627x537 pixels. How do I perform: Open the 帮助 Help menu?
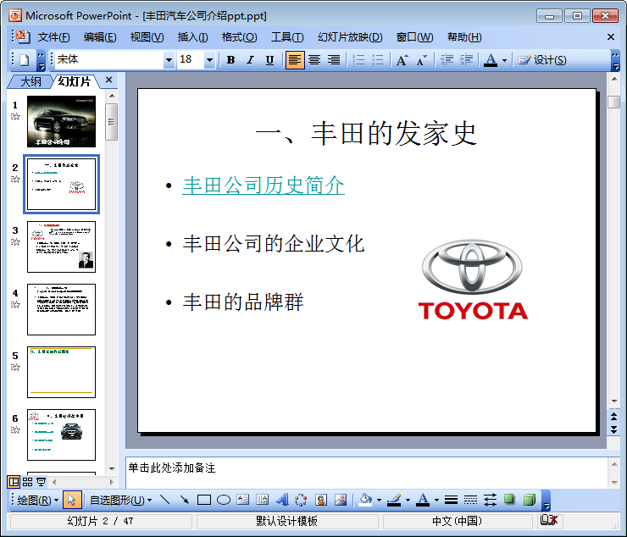point(464,37)
